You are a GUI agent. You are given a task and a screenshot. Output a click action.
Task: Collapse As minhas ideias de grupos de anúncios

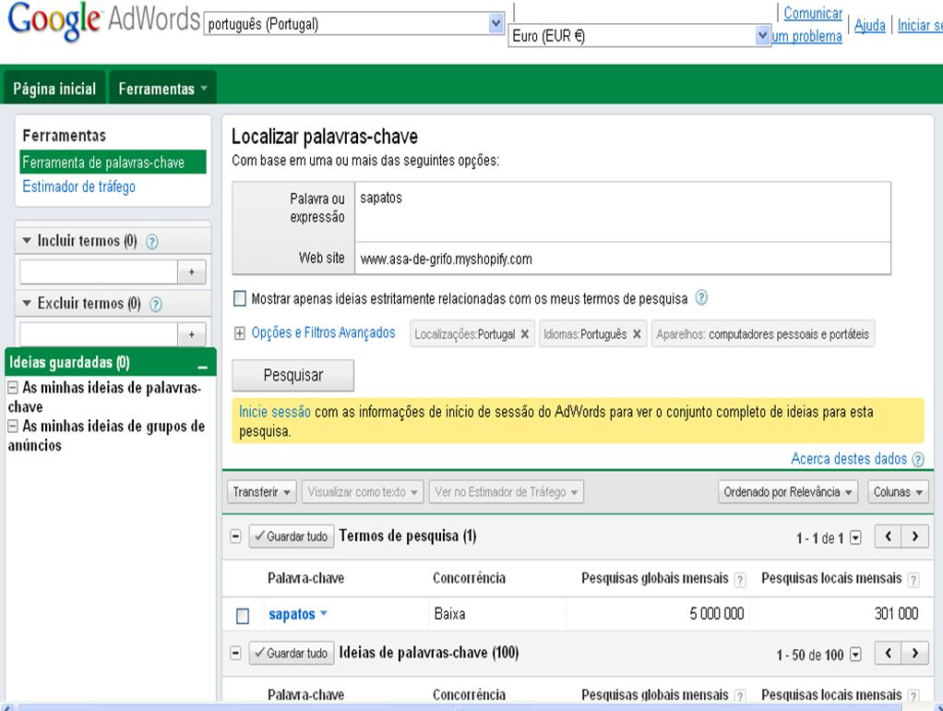[13, 427]
